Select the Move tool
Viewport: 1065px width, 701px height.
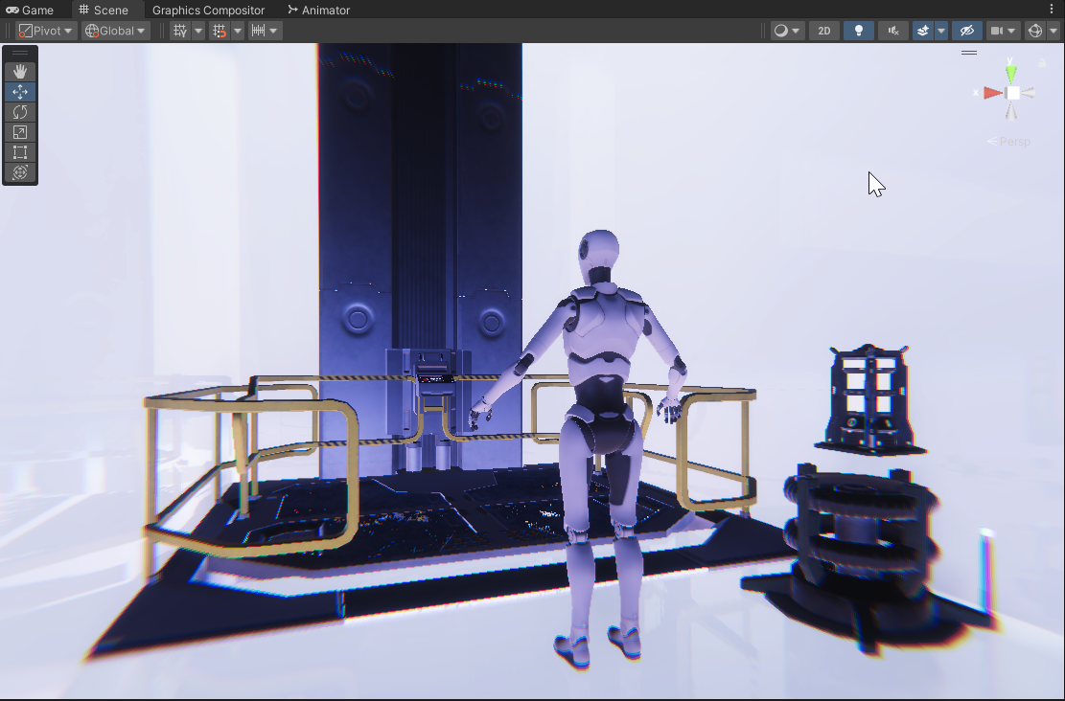click(20, 92)
